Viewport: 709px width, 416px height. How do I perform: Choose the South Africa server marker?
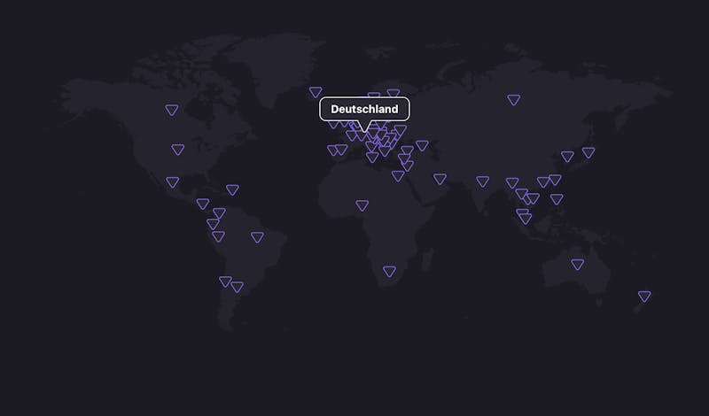click(x=389, y=272)
